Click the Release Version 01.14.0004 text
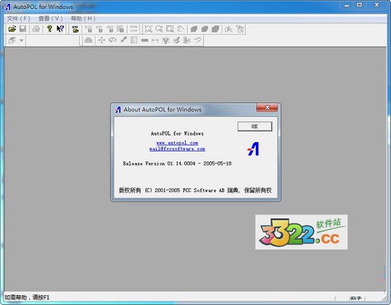 click(x=177, y=164)
